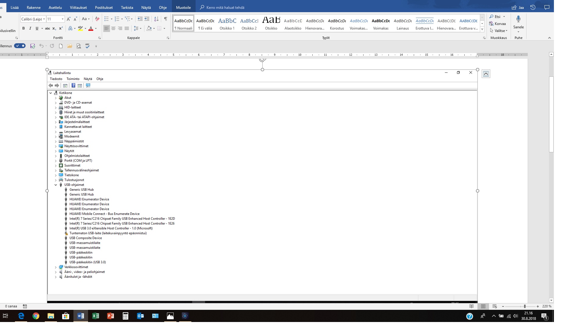585x329 pixels.
Task: Adjust the zoom slider handle
Action: click(x=525, y=306)
